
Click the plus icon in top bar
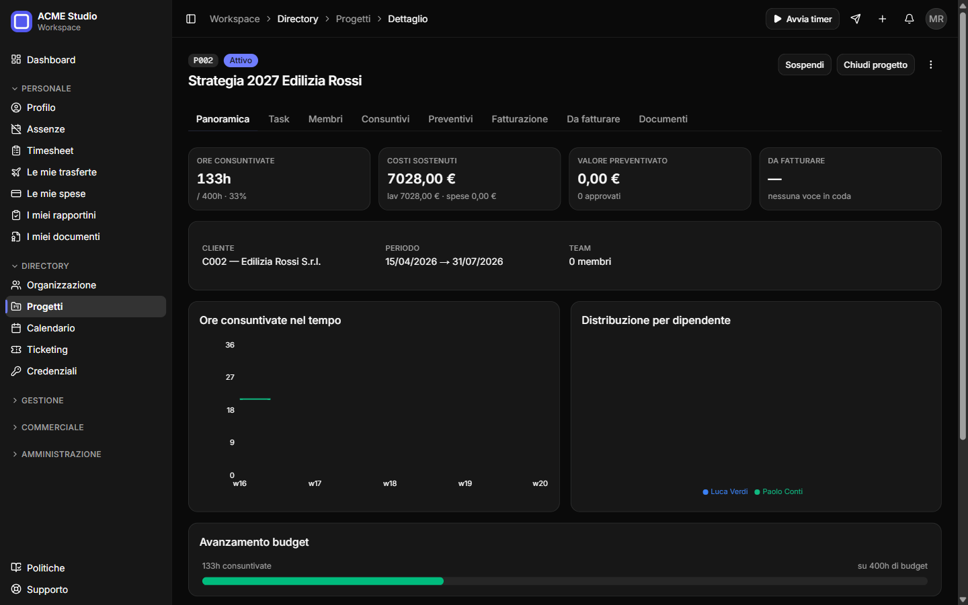pos(883,19)
